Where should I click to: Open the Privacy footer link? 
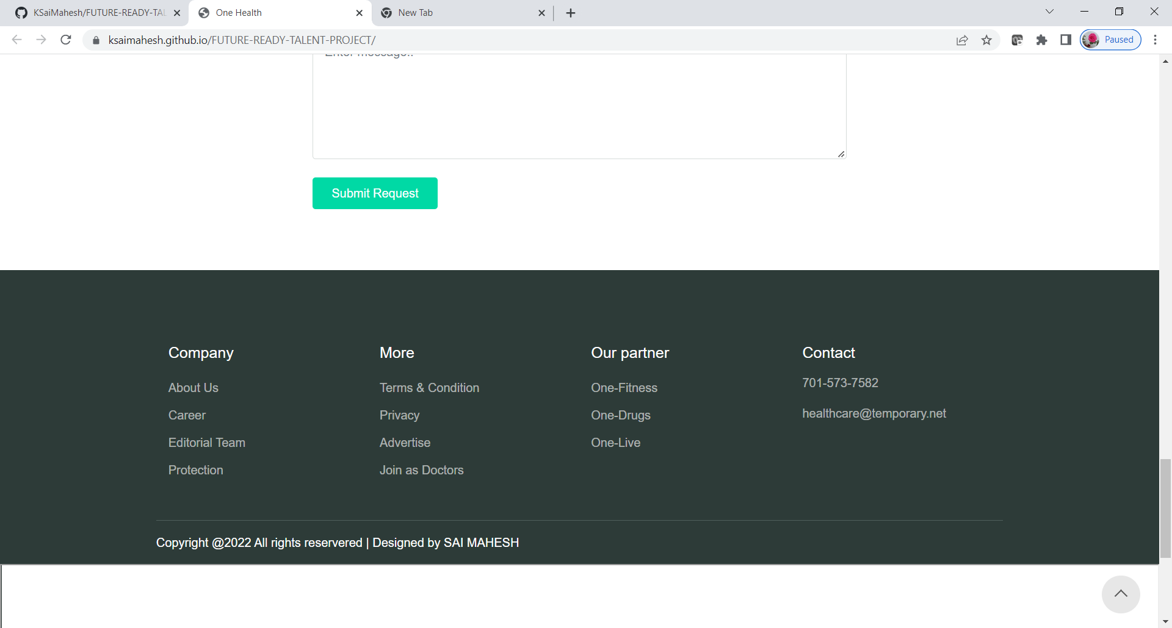click(x=400, y=415)
